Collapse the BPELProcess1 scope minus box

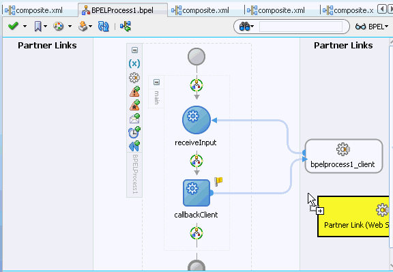tap(134, 50)
